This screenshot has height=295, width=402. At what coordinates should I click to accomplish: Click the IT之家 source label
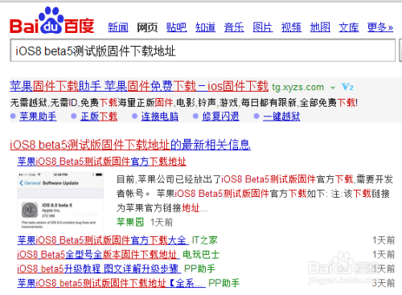coord(204,240)
